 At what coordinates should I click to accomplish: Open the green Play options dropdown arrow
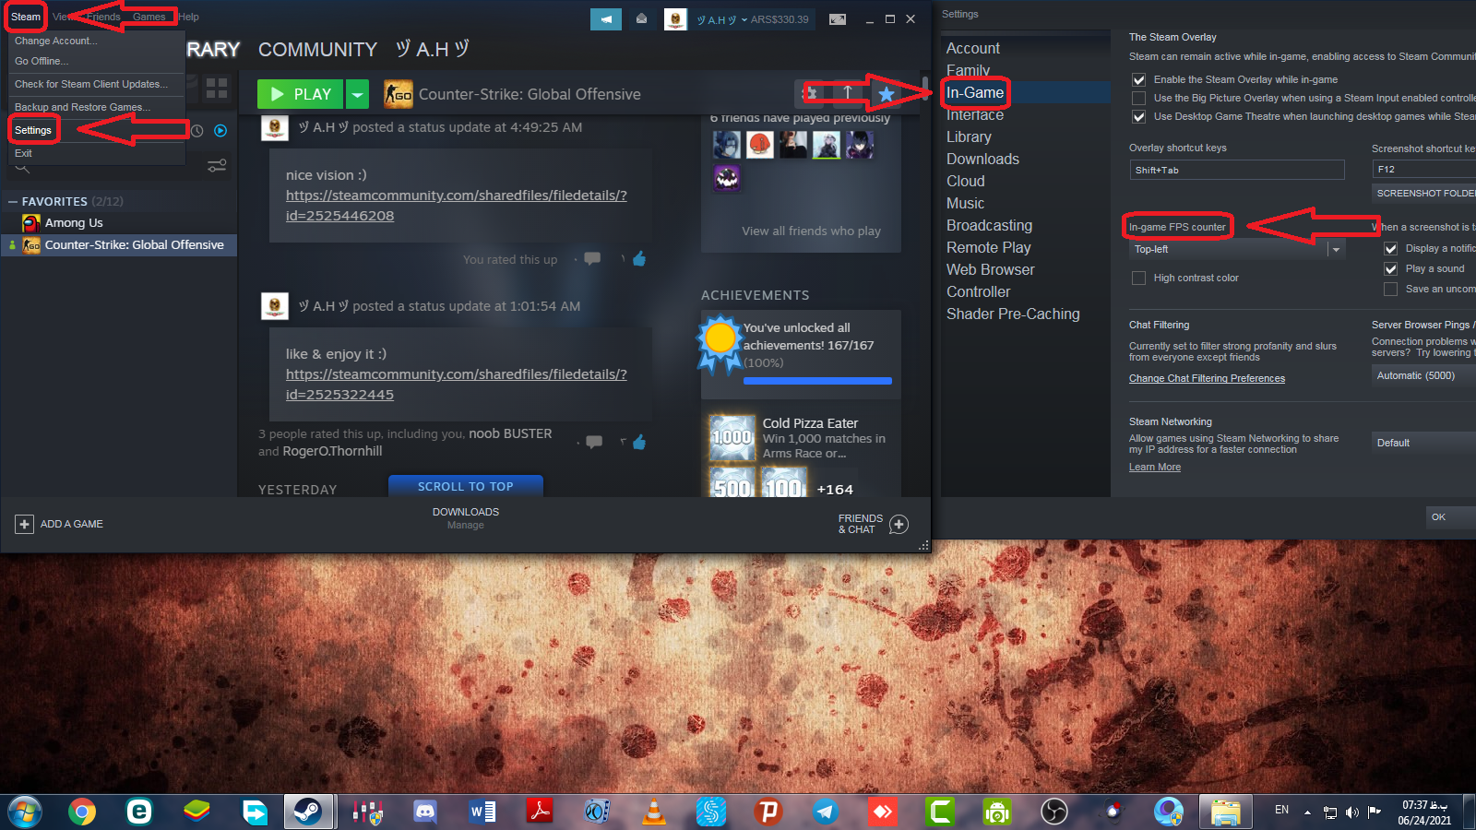[357, 94]
